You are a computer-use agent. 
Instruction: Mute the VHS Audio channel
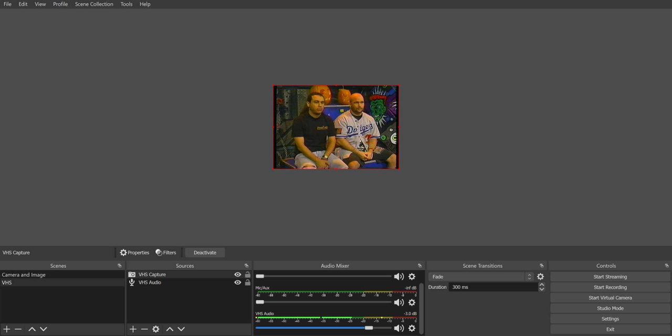pyautogui.click(x=399, y=328)
